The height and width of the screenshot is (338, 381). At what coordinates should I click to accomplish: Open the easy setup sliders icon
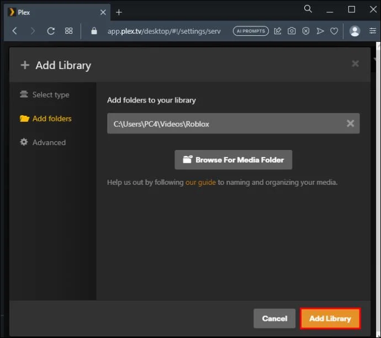point(373,31)
